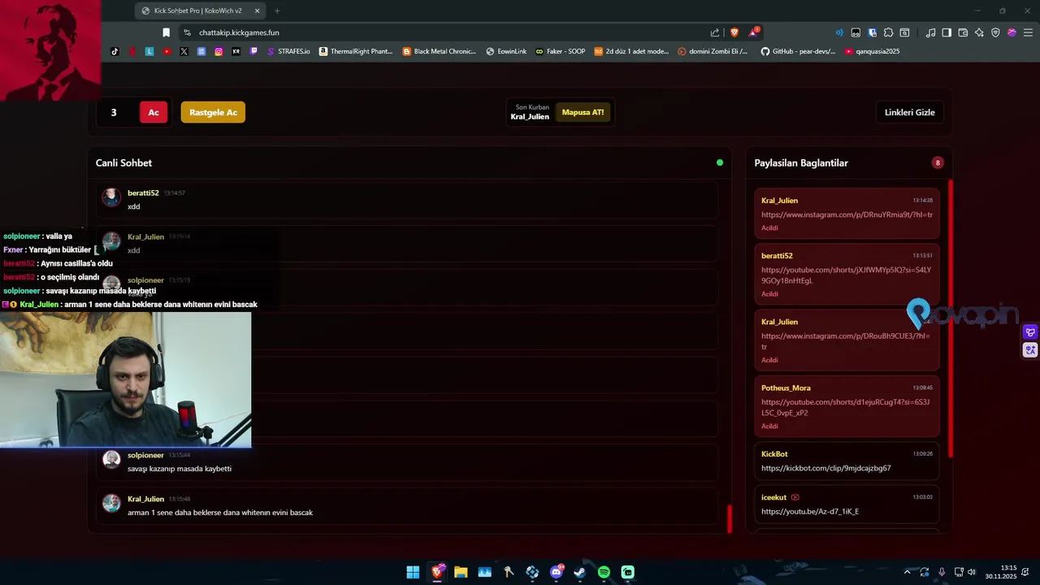Click the Linkleri Gizle button
This screenshot has width=1040, height=585.
[x=909, y=112]
